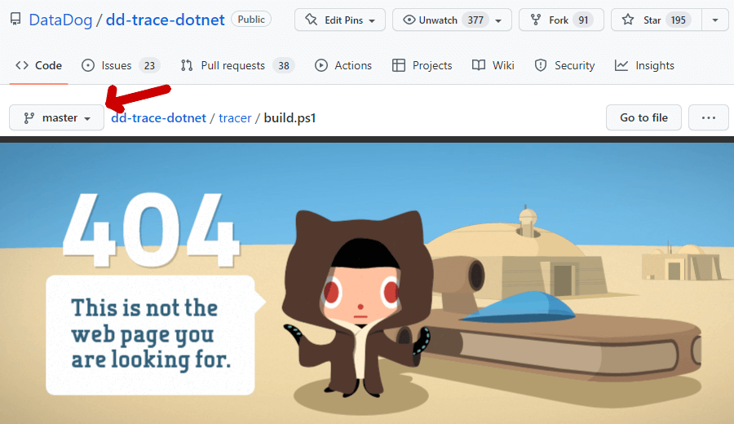
Task: Click the star icon
Action: (x=628, y=20)
